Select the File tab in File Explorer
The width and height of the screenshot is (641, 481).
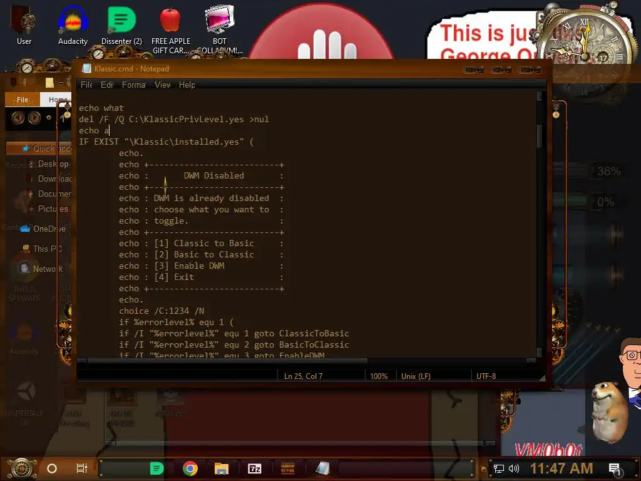[x=23, y=100]
